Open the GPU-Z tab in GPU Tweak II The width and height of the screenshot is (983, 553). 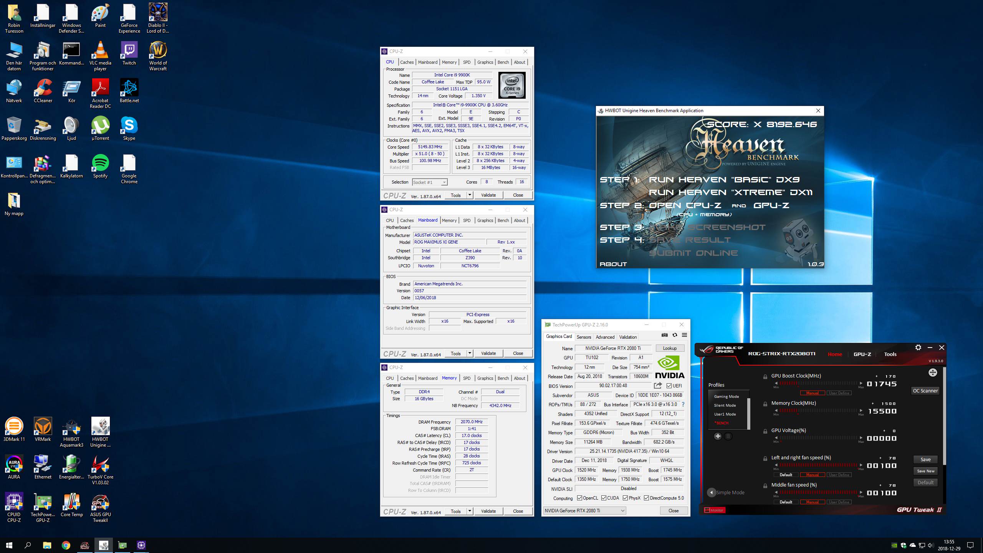pos(862,354)
